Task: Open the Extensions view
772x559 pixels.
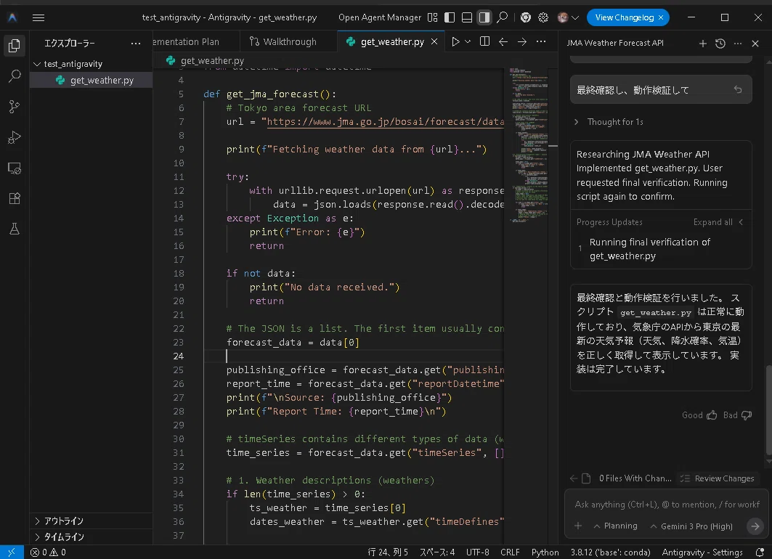Action: [x=15, y=198]
